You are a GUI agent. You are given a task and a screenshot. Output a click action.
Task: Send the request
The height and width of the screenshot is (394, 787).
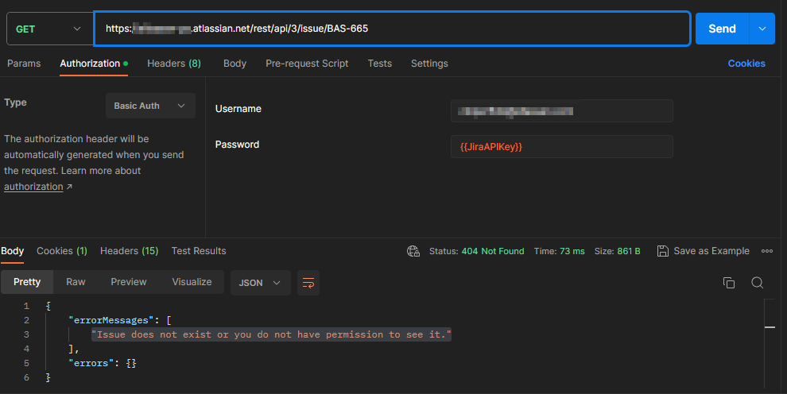(722, 29)
